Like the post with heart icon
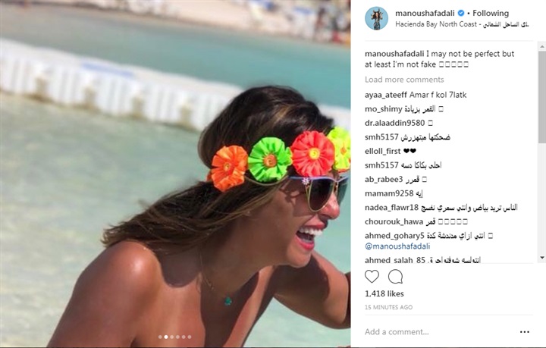The image size is (546, 348). click(x=372, y=277)
